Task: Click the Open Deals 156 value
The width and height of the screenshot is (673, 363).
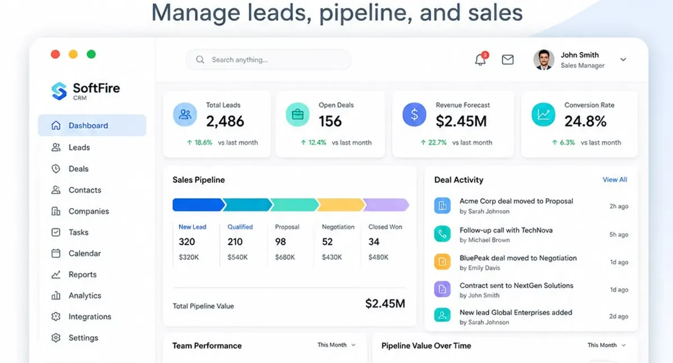Action: click(x=330, y=121)
